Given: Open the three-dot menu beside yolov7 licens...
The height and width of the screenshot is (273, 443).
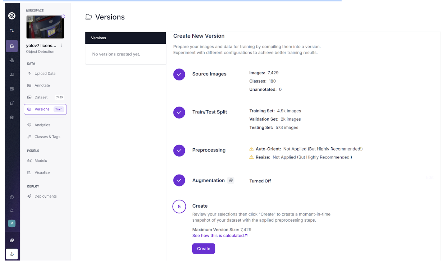Looking at the screenshot, I should 61,45.
